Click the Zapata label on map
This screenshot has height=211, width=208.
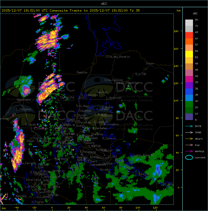[55, 187]
